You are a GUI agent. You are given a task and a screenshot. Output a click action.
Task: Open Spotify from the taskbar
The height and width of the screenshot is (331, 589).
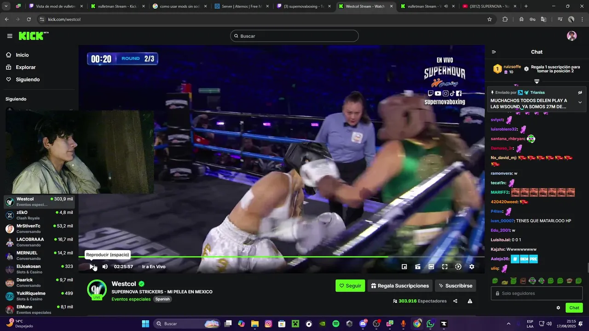[x=336, y=324]
